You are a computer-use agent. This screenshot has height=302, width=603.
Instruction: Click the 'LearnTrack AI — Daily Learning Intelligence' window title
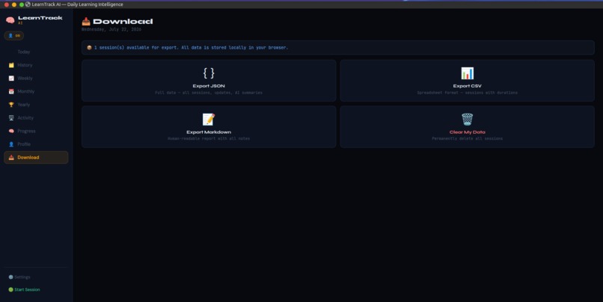tap(77, 4)
